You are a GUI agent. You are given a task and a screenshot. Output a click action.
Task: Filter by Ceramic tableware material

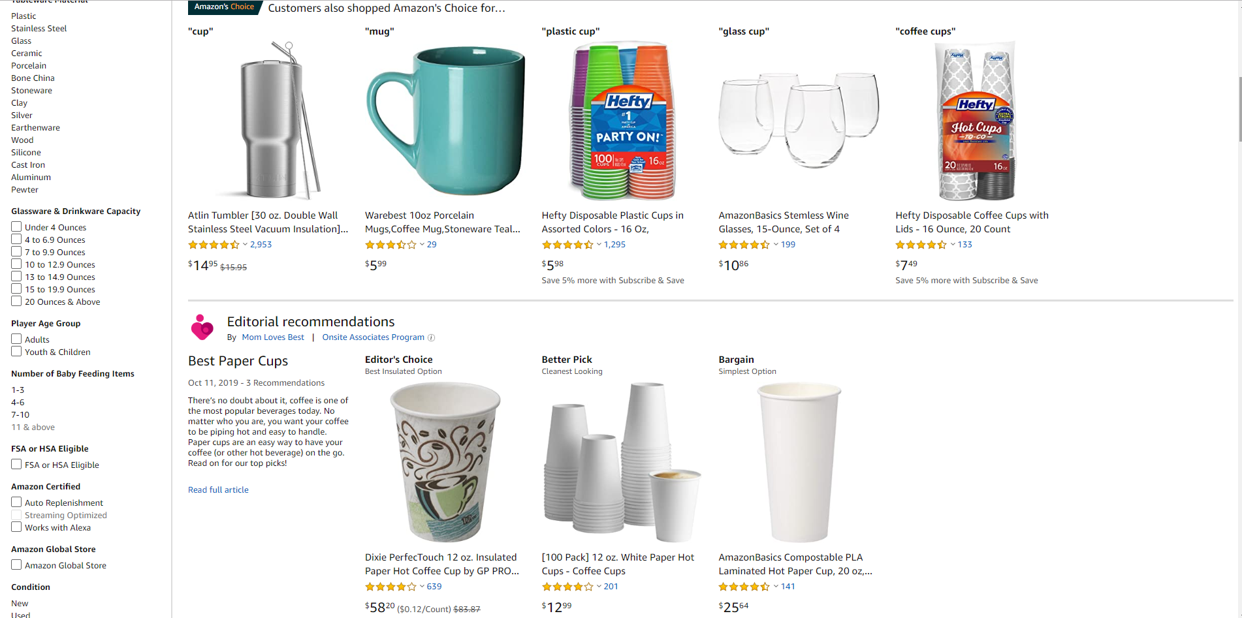26,54
